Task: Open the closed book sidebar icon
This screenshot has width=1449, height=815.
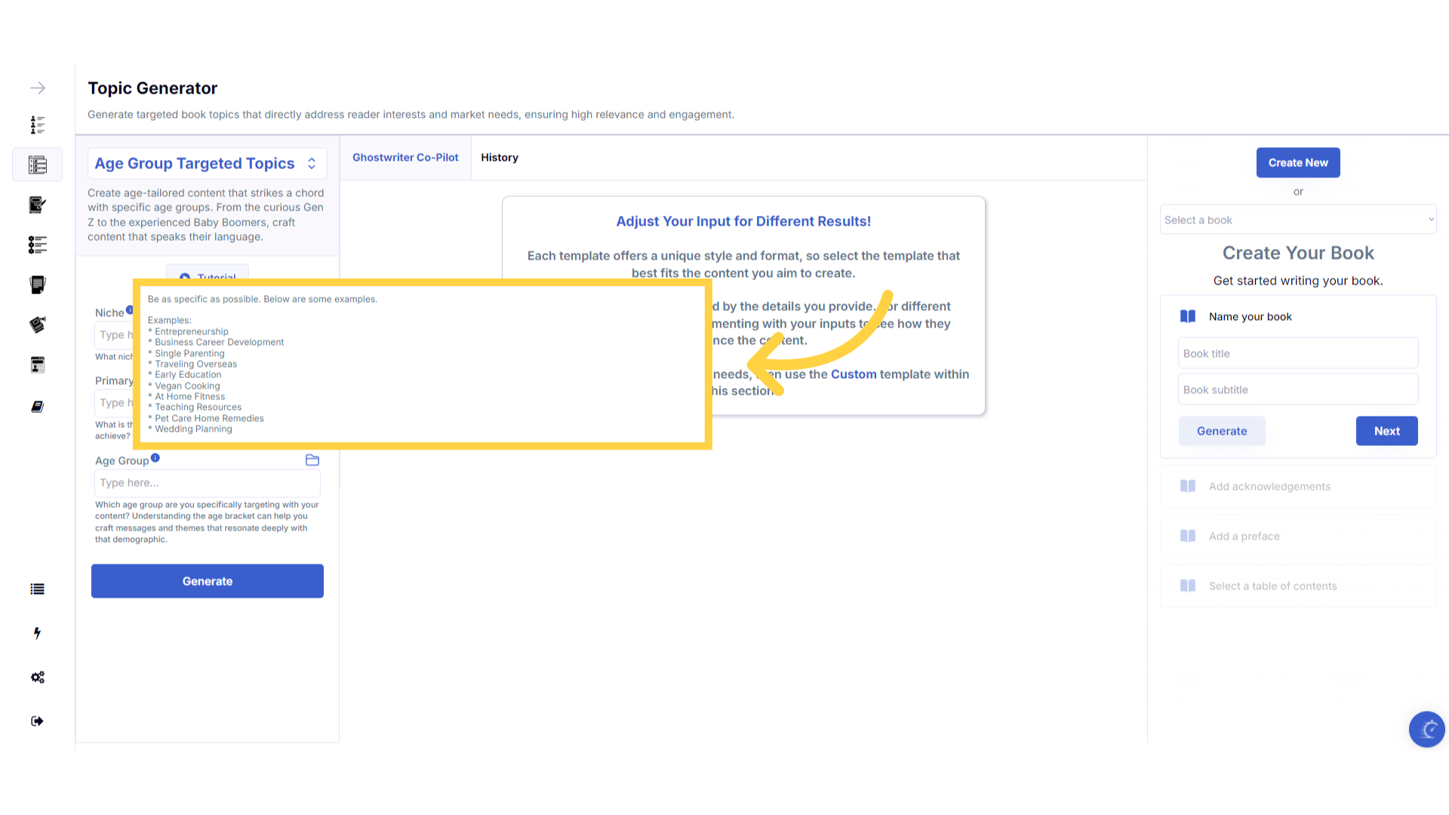Action: [x=38, y=407]
